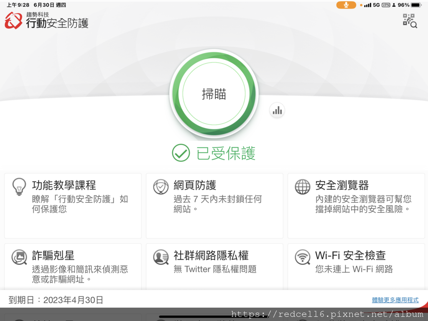Click the 瞭解「行動安全防護」如何保護您 description
This screenshot has height=321, width=428.
(x=80, y=204)
